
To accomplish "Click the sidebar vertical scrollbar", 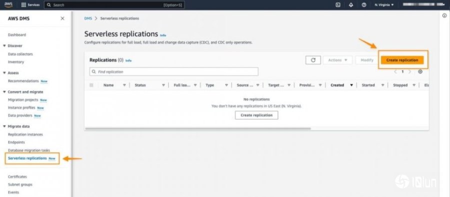I will click(72, 104).
